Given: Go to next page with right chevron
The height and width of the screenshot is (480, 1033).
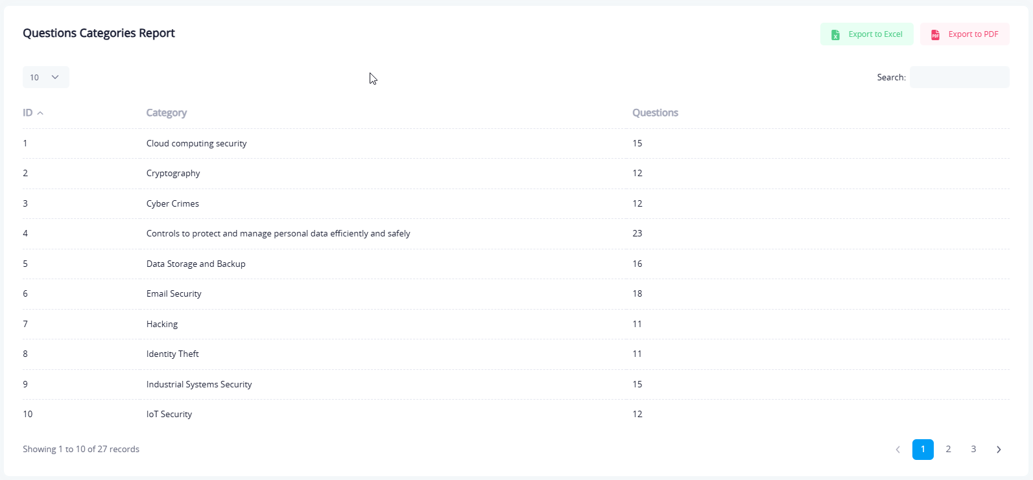Looking at the screenshot, I should [999, 450].
